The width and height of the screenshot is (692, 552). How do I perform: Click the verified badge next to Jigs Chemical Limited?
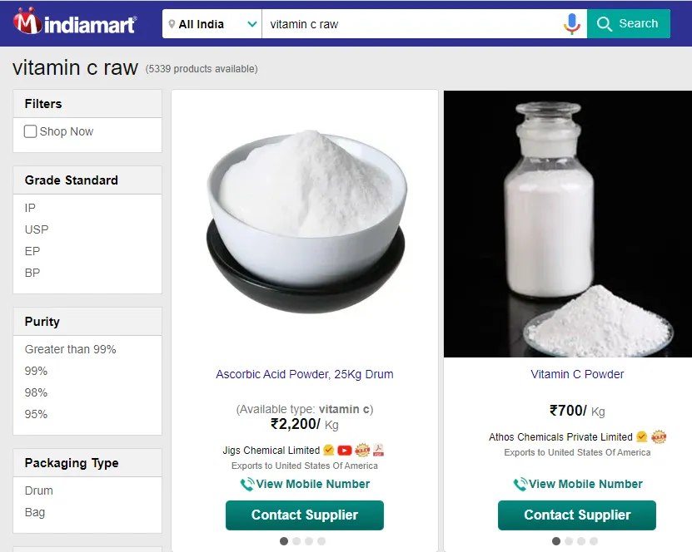pos(329,451)
